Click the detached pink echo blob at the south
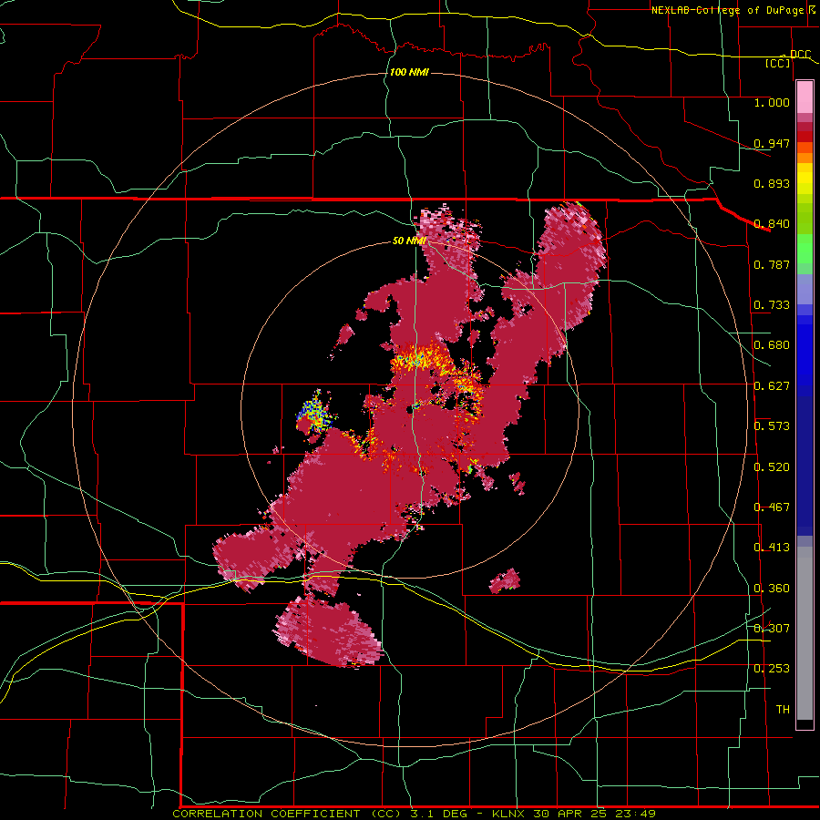 tap(328, 631)
